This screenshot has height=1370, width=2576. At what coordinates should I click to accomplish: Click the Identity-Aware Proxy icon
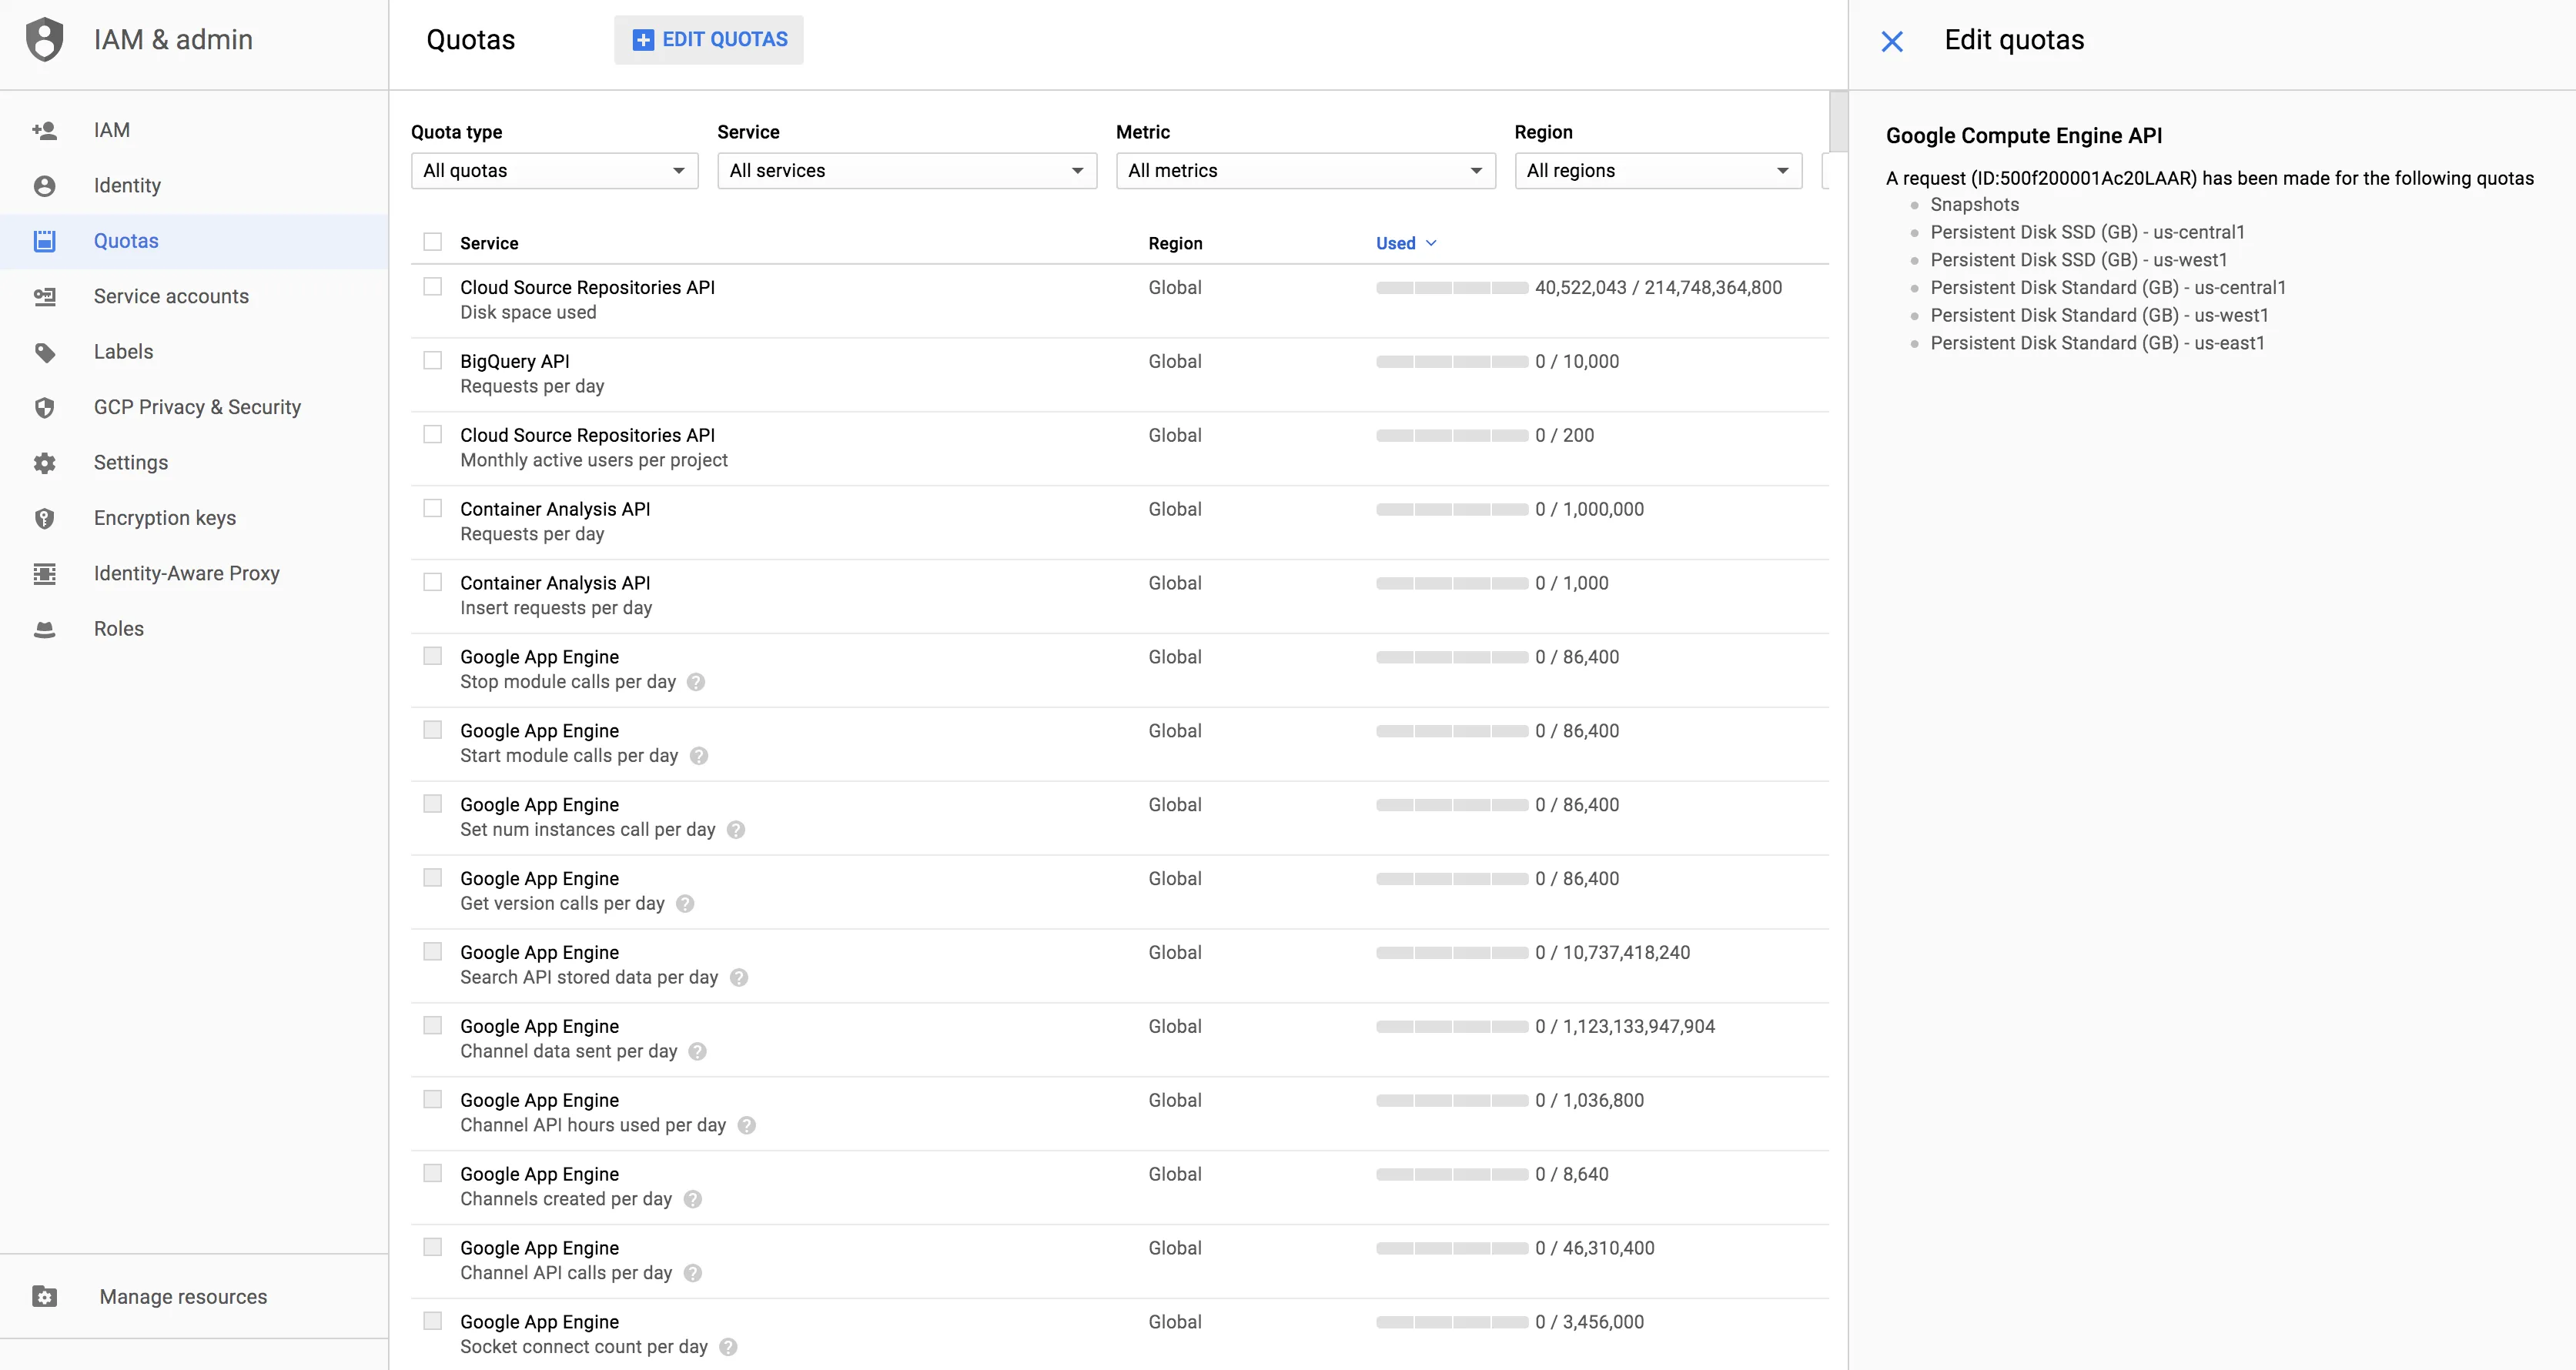[44, 574]
